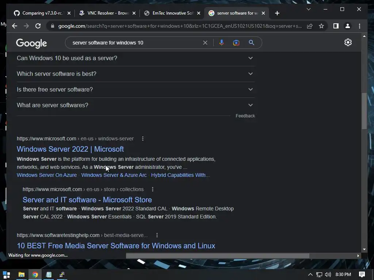Close the EmTec Innovative Software tab

199,13
